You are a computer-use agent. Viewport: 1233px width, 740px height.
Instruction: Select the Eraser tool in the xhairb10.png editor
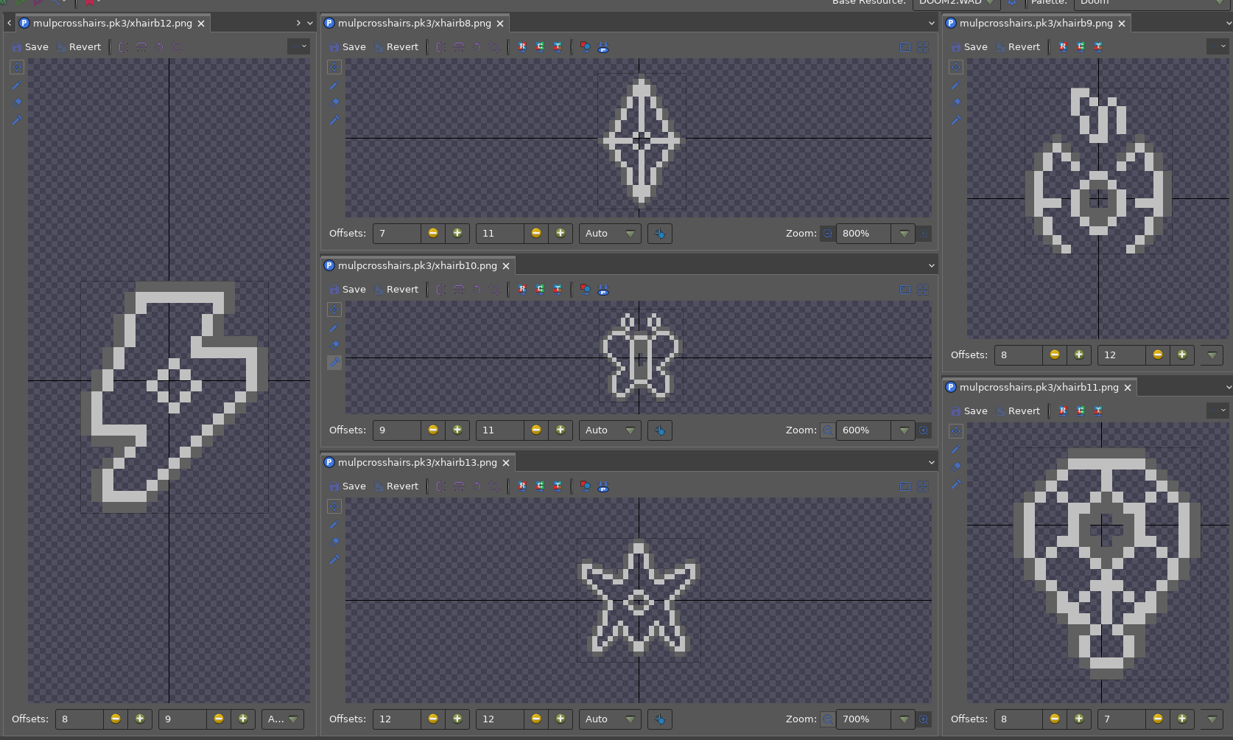[334, 345]
